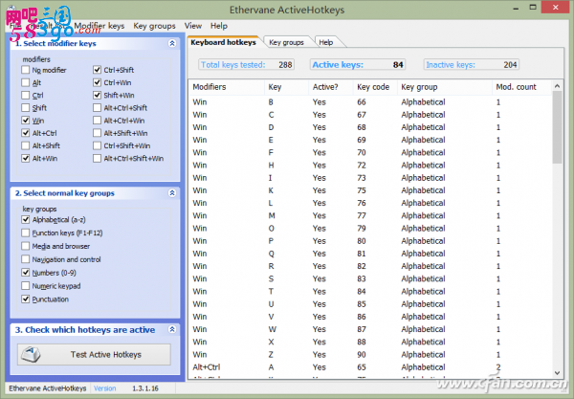Uncheck the Alt+Ctrl modifier checkbox
The width and height of the screenshot is (574, 399).
(x=25, y=133)
